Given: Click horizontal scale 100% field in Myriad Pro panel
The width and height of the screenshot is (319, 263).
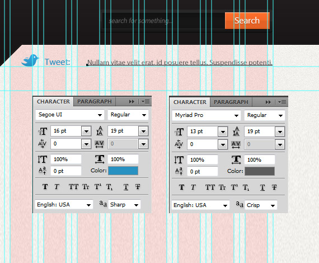Looking at the screenshot, I should (x=260, y=160).
